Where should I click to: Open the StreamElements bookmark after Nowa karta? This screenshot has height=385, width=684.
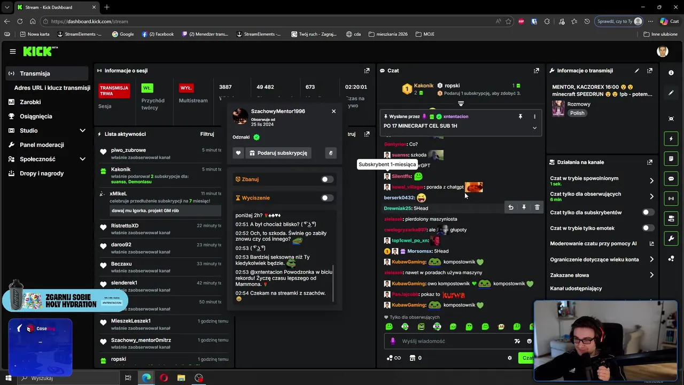(x=79, y=34)
